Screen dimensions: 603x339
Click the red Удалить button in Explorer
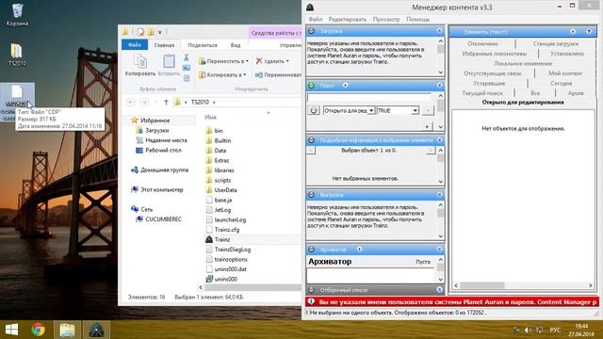[272, 61]
